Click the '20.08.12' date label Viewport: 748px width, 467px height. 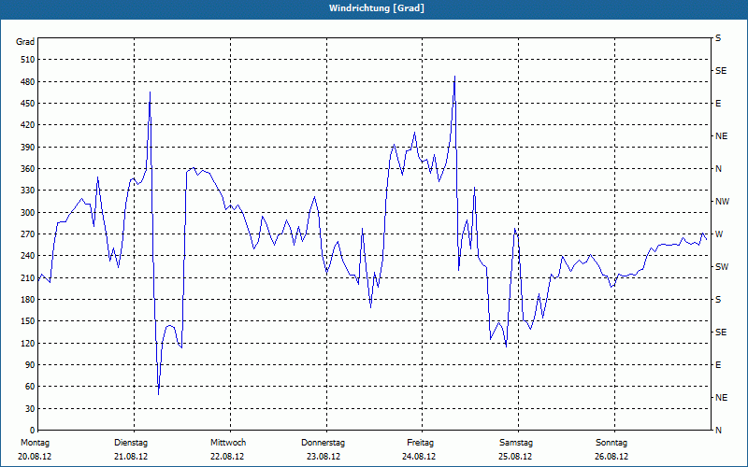(x=35, y=457)
